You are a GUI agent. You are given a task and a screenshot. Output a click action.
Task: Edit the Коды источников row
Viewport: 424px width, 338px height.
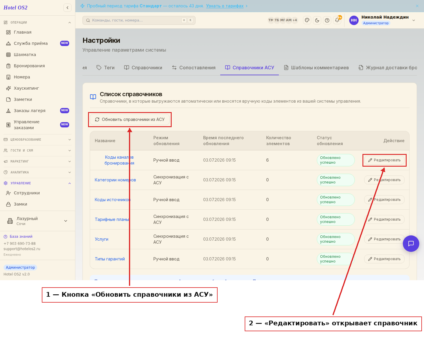pyautogui.click(x=384, y=200)
